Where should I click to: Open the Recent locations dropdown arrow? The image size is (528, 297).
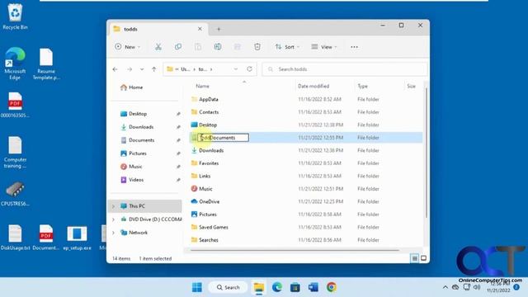(142, 69)
